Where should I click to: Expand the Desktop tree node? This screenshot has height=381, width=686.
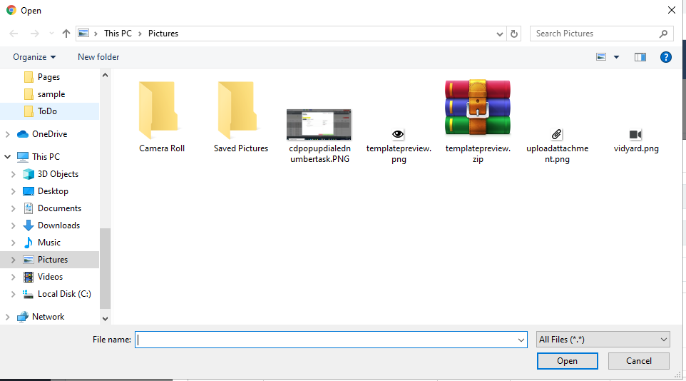[13, 191]
